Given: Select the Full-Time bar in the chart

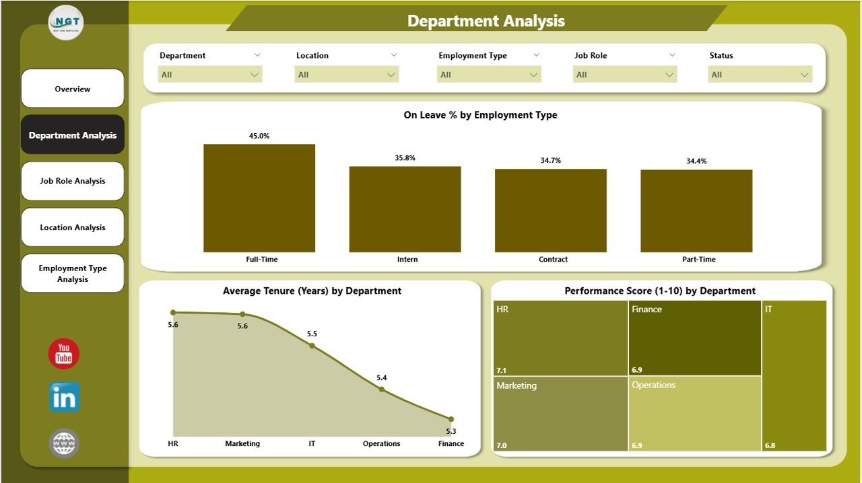Looking at the screenshot, I should [x=259, y=197].
